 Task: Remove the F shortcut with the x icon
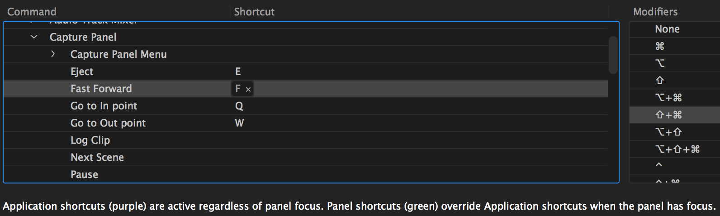pyautogui.click(x=248, y=89)
